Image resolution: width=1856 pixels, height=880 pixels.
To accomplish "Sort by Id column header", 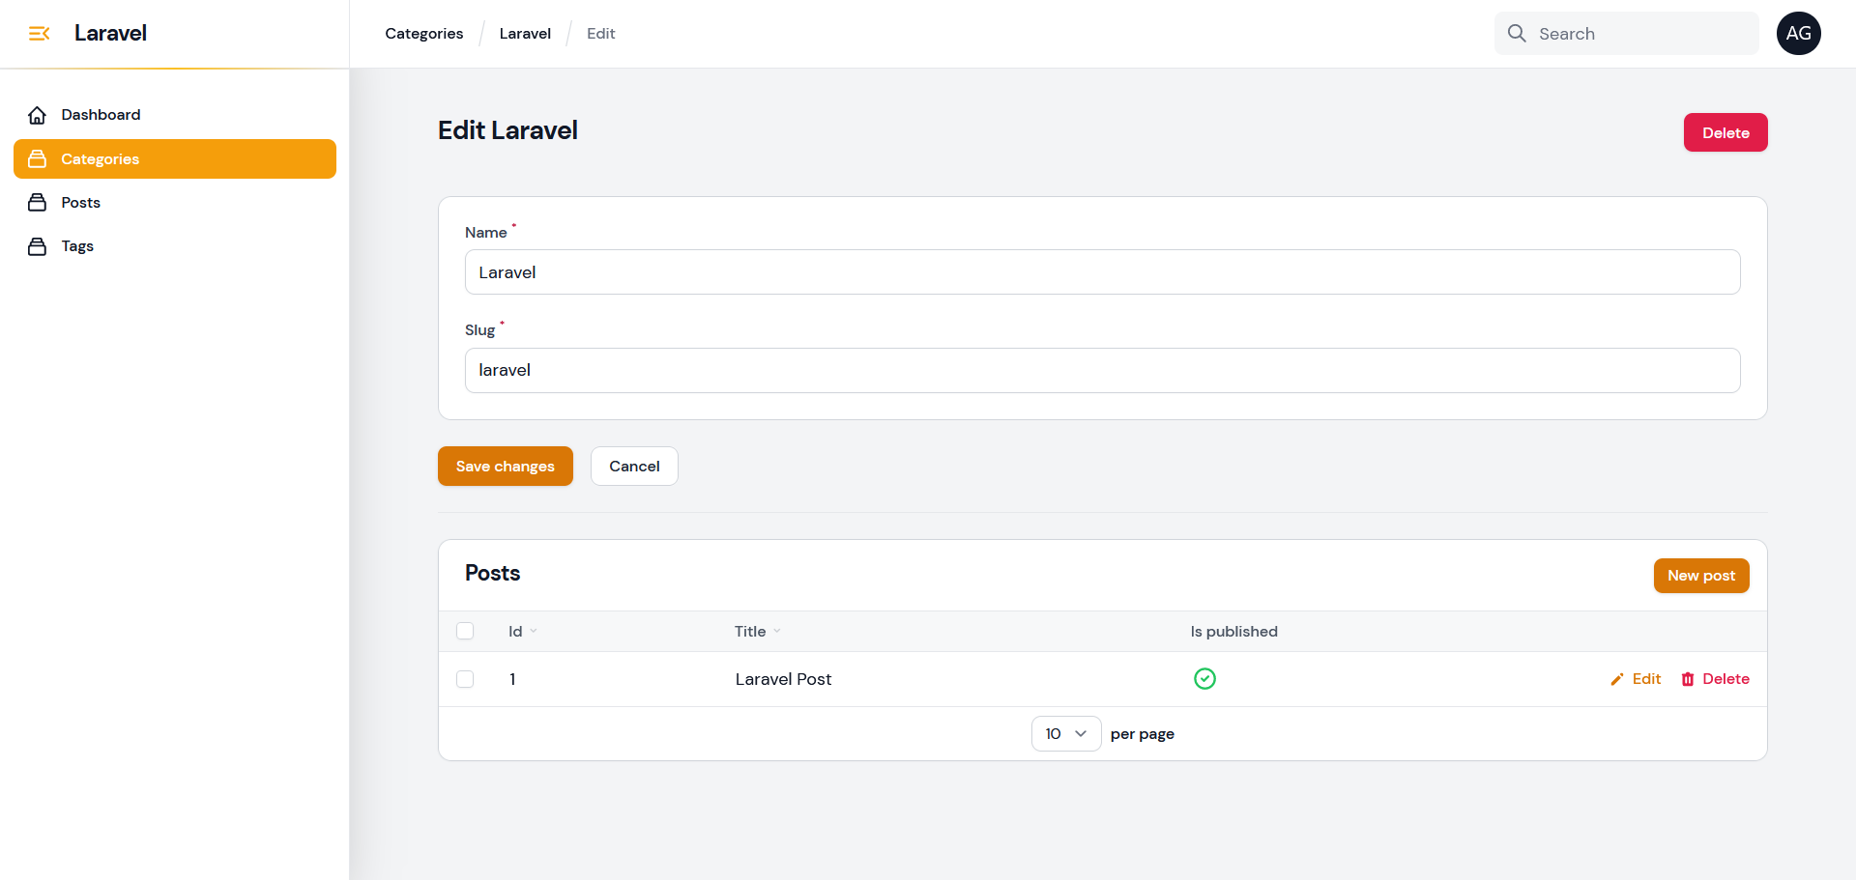I will (522, 632).
